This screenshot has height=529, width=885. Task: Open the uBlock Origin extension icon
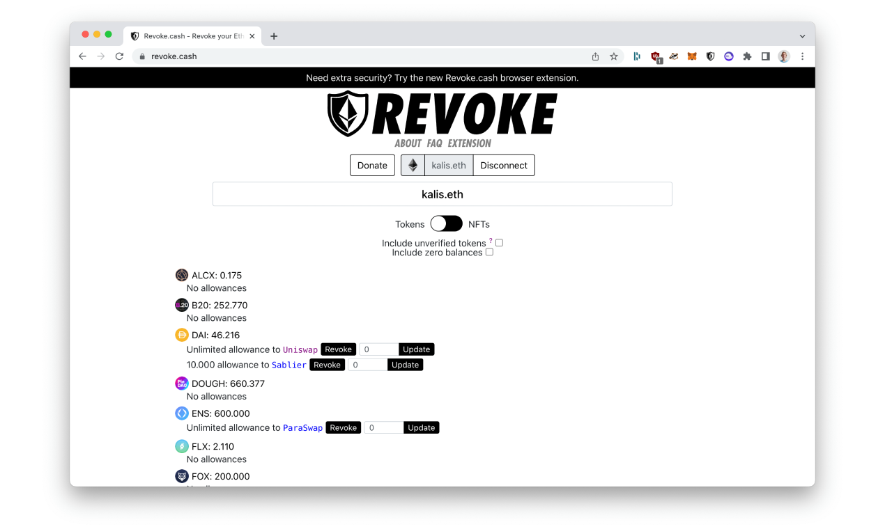[656, 57]
